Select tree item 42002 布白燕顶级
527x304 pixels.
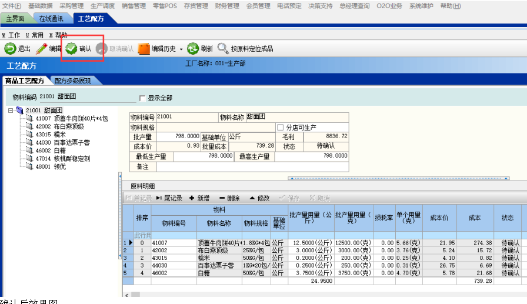60,126
